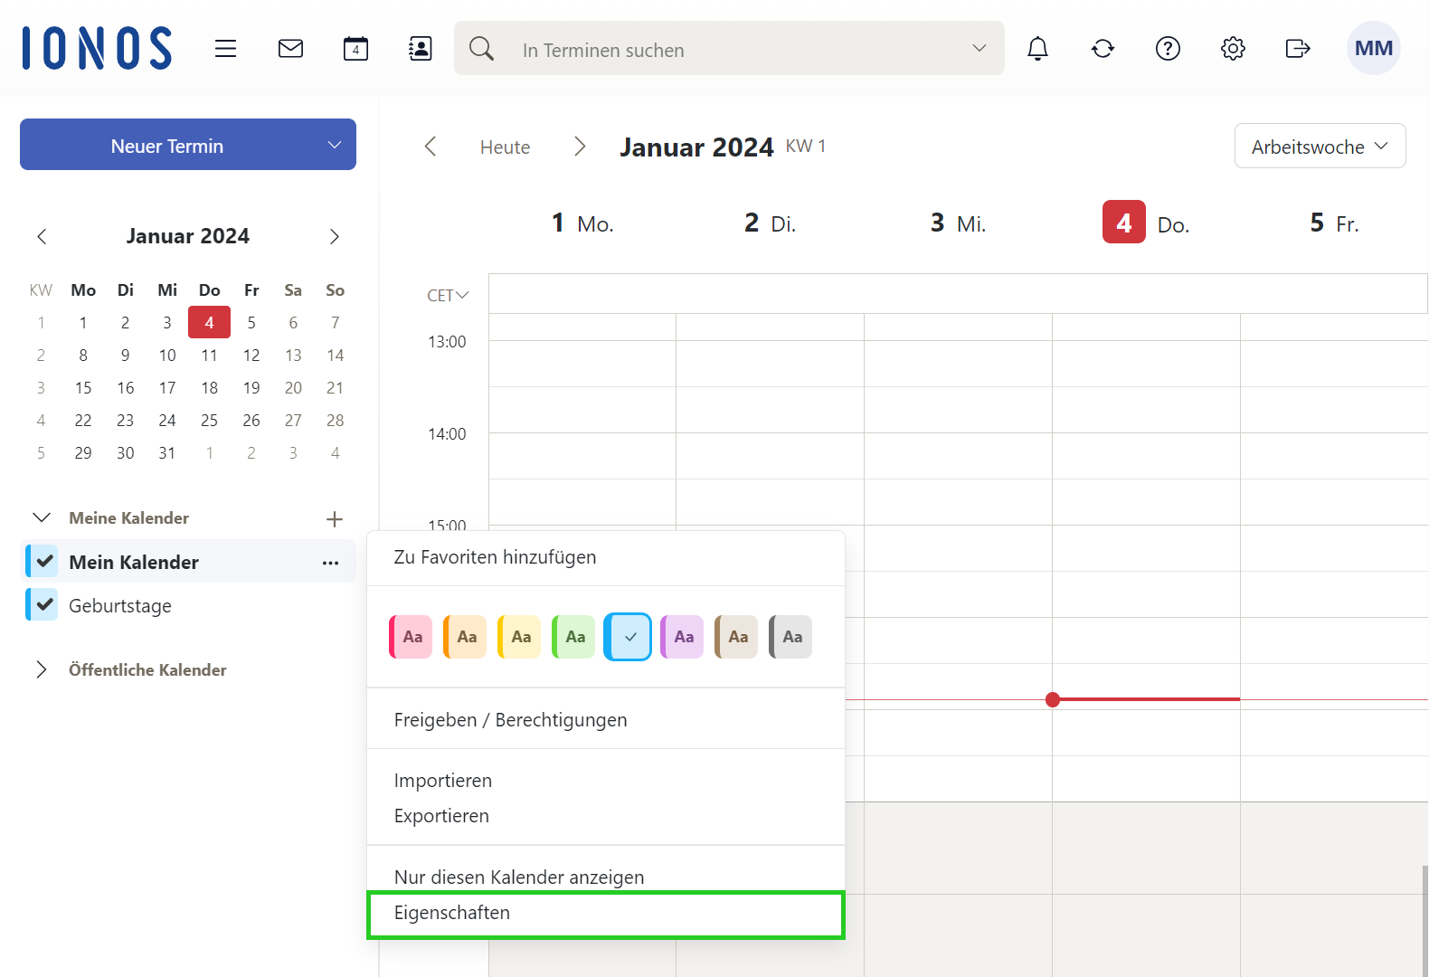Pick the selected blue color swatch
The image size is (1429, 977).
(x=628, y=637)
